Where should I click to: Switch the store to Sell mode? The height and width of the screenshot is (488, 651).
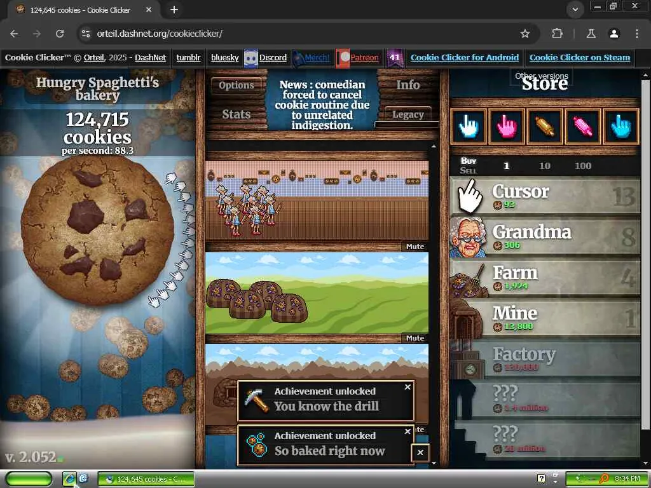click(469, 170)
